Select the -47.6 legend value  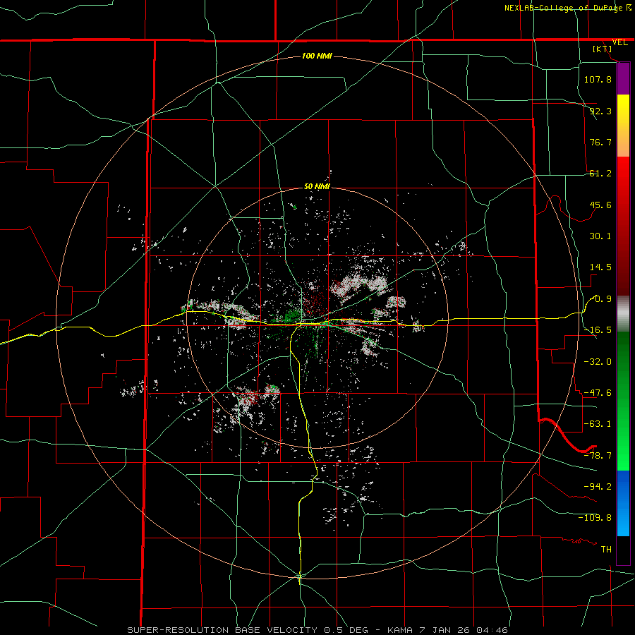click(598, 393)
